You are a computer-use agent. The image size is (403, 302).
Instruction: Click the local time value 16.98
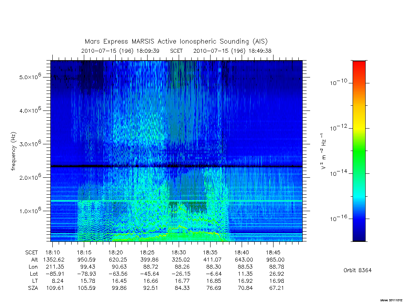pyautogui.click(x=276, y=281)
